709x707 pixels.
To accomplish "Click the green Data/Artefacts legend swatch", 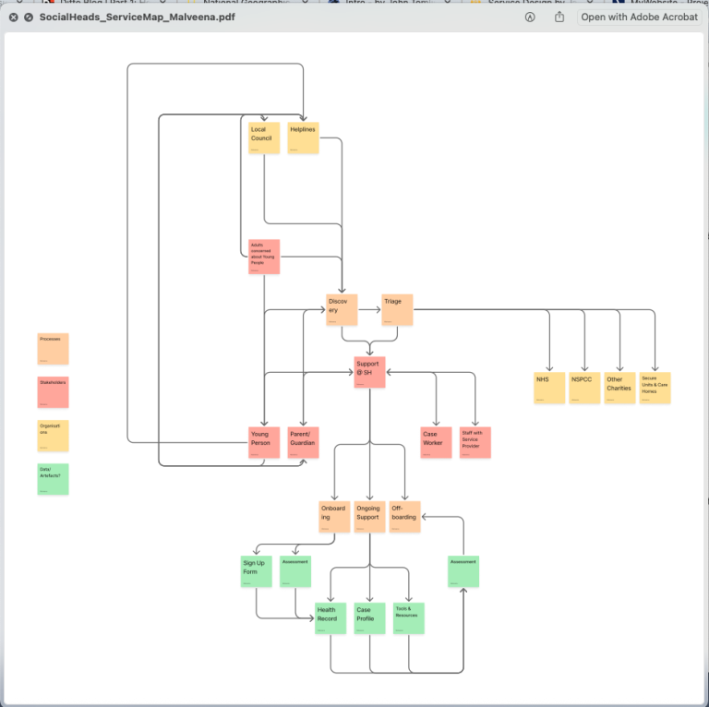I will click(53, 479).
